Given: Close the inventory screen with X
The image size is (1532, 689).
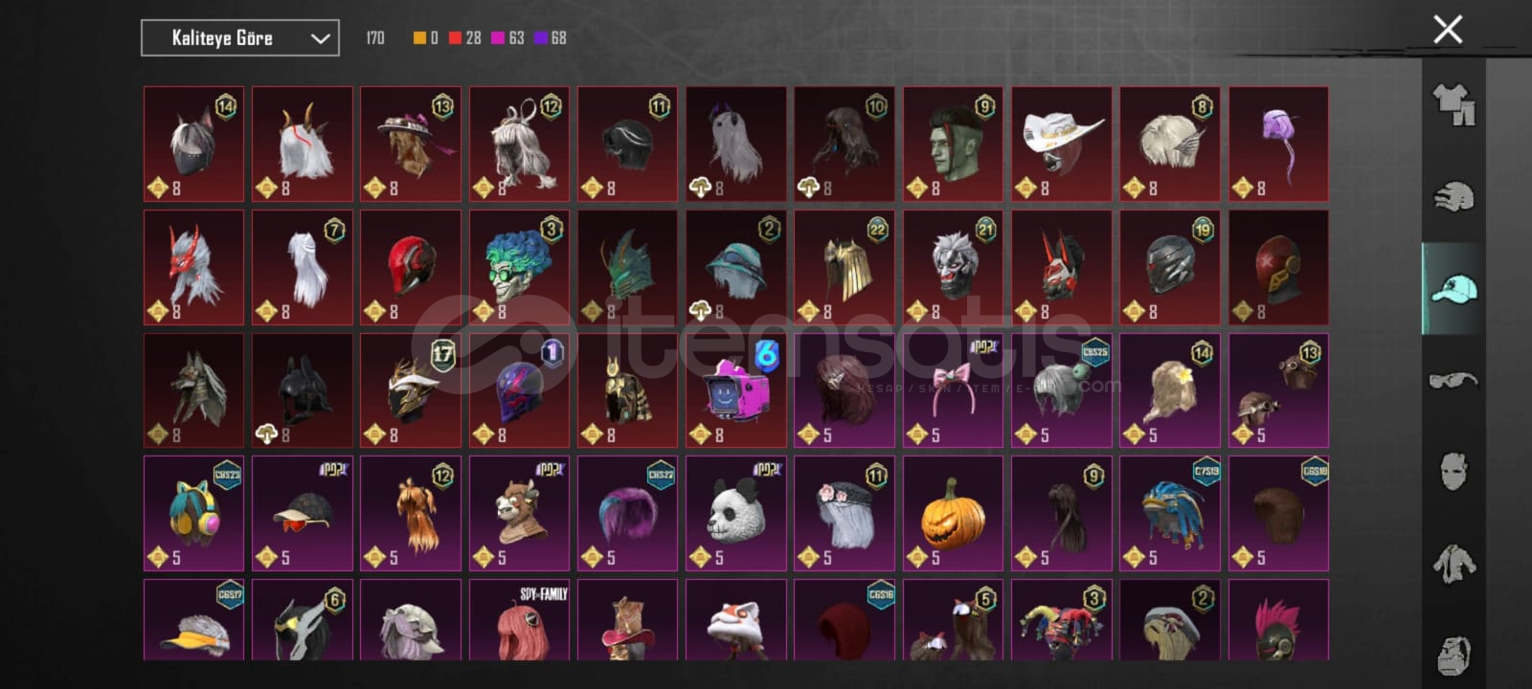Looking at the screenshot, I should pos(1448,30).
